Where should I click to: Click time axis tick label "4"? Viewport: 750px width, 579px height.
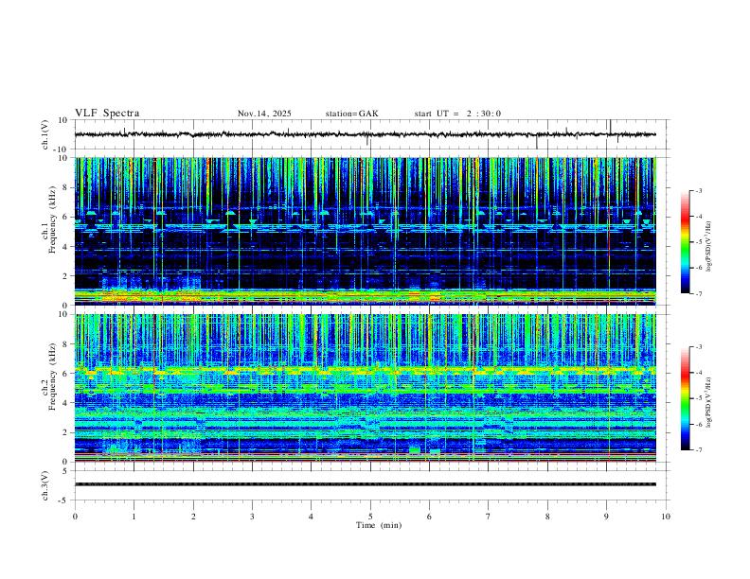pos(311,517)
